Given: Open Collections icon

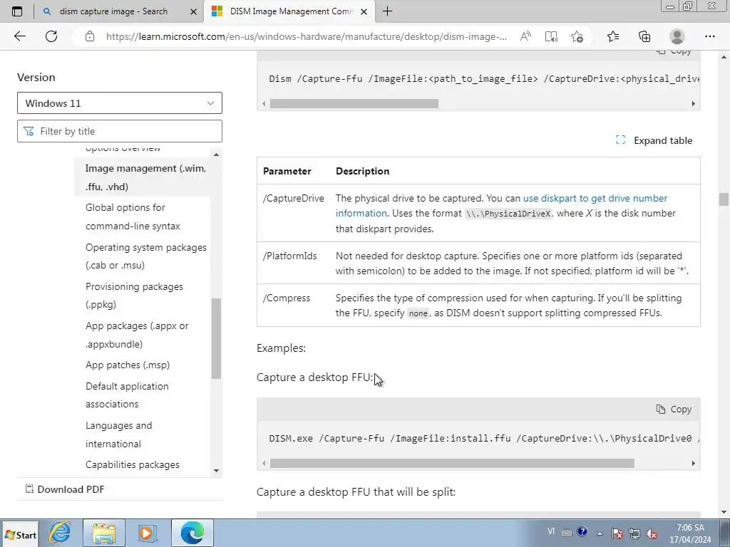Looking at the screenshot, I should point(644,37).
